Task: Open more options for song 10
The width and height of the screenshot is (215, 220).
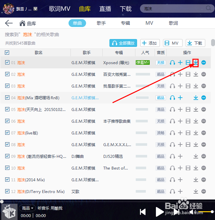Action: coord(204,168)
